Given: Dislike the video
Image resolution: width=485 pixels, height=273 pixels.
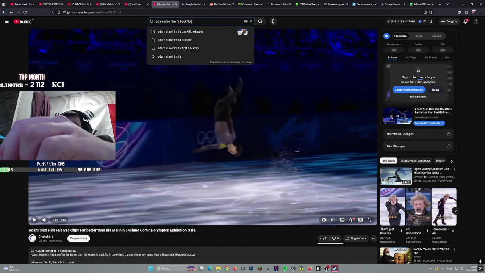Looking at the screenshot, I should coord(336,238).
